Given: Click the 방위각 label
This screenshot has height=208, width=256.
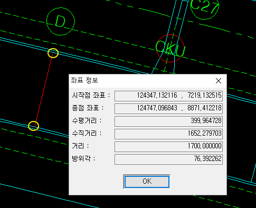Looking at the screenshot, I should (83, 159).
